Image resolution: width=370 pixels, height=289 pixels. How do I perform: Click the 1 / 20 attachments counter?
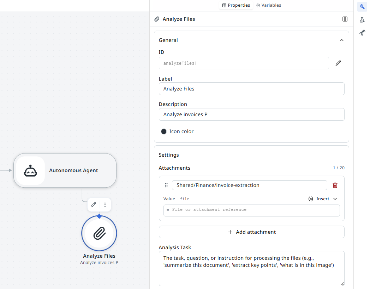tap(339, 168)
